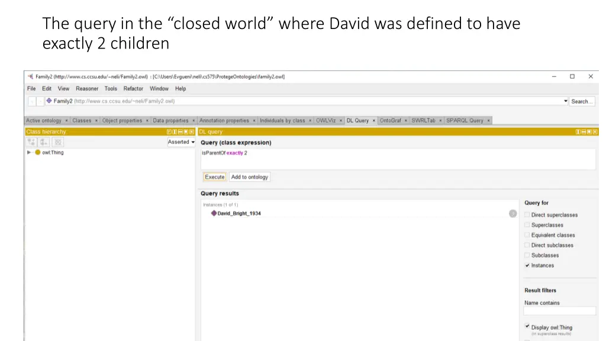This screenshot has height=341, width=606.
Task: Click the Execute button
Action: click(214, 177)
